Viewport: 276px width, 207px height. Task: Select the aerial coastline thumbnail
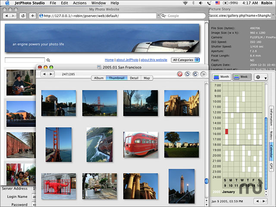click(x=100, y=145)
